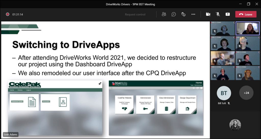
Task: Click Home in the ColePak slide menu
Action: click(12, 90)
